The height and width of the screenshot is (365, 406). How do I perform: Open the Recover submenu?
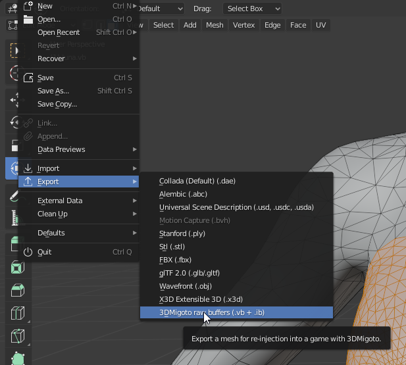[78, 59]
